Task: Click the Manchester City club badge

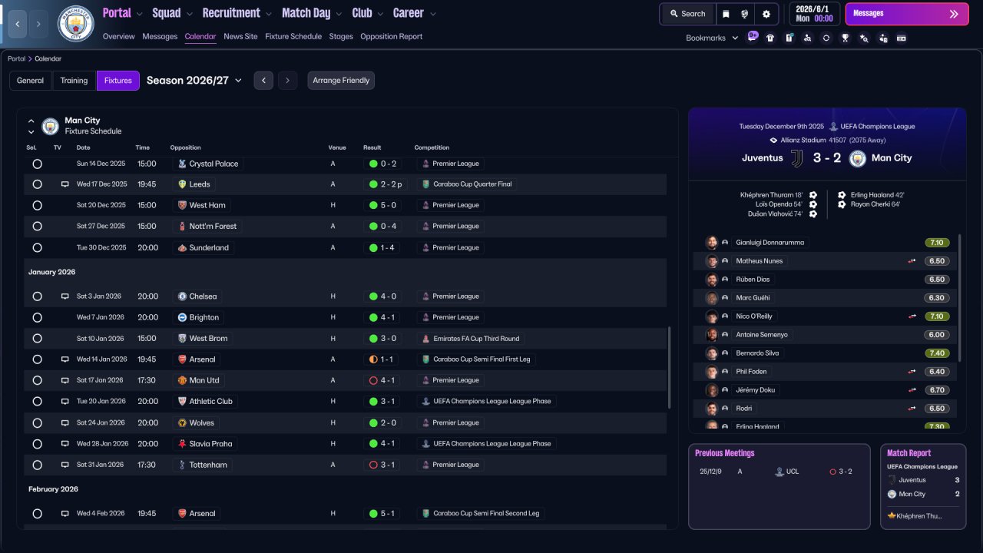Action: click(x=75, y=24)
